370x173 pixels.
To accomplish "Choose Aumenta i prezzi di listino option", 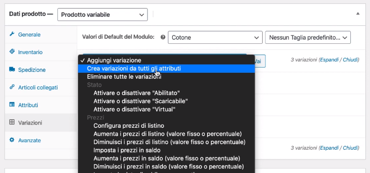I will tap(167, 134).
